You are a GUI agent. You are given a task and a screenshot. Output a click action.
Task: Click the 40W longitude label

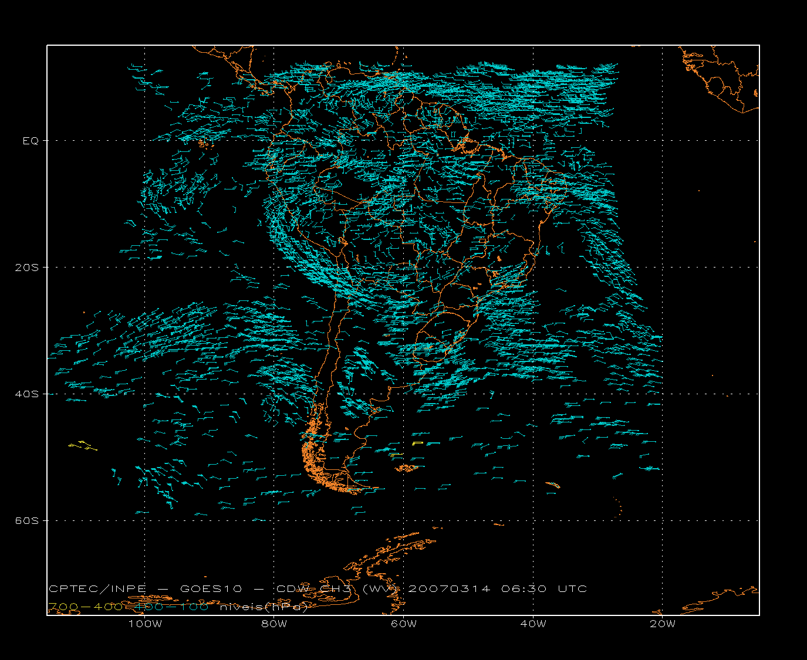coord(533,624)
